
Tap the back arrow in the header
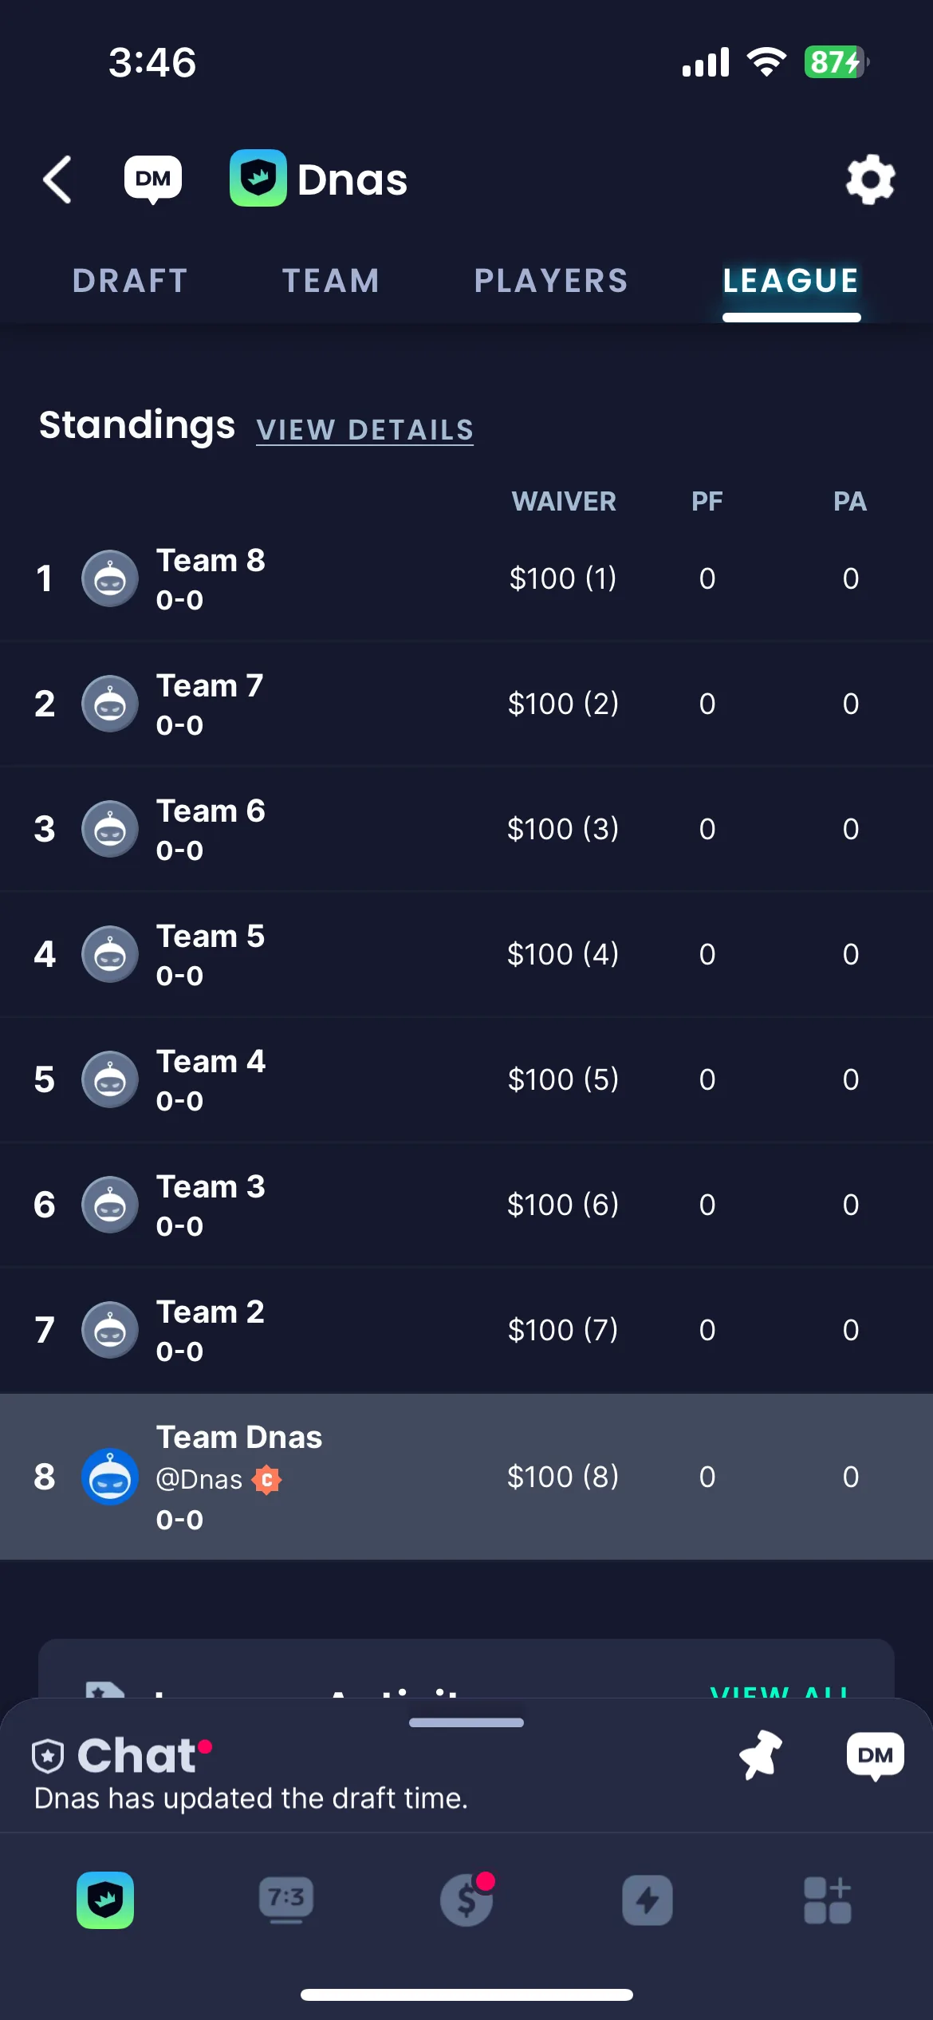[x=57, y=180]
